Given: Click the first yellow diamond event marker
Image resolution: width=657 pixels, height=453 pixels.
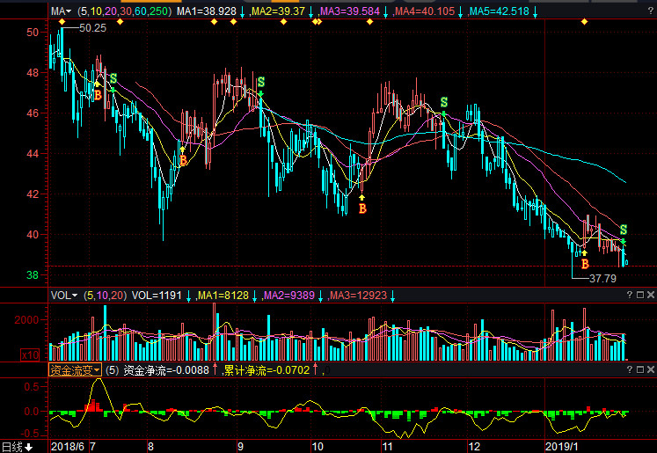Looking at the screenshot, I should click(x=62, y=22).
